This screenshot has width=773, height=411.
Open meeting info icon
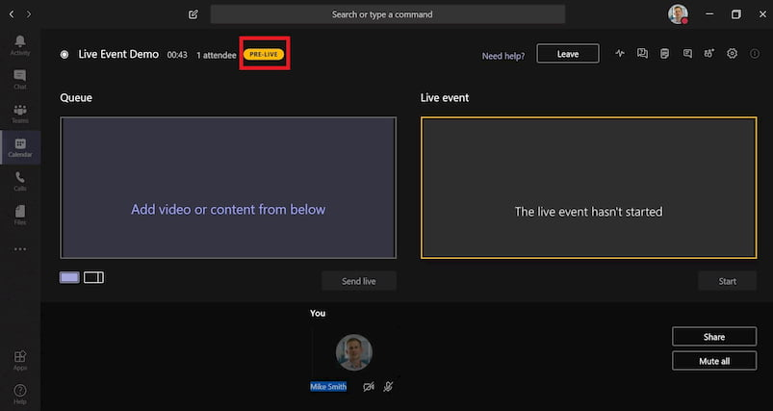tap(755, 54)
